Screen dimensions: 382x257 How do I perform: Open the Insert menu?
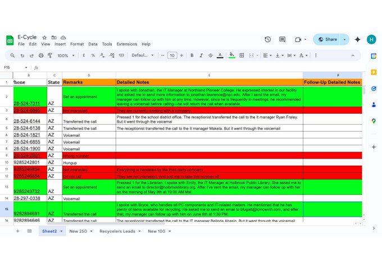pyautogui.click(x=60, y=44)
